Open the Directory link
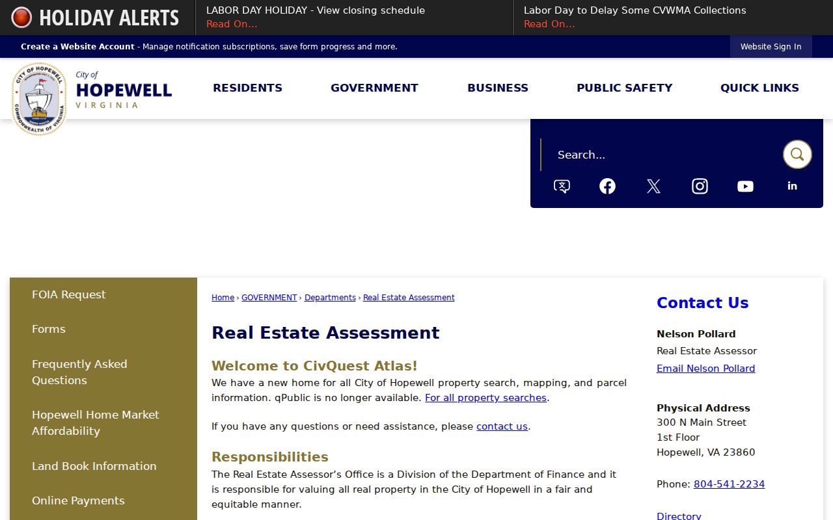833x520 pixels. tap(679, 516)
